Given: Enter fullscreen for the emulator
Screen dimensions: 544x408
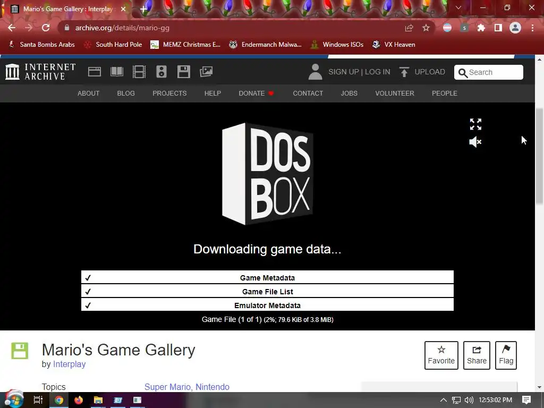Looking at the screenshot, I should 475,124.
